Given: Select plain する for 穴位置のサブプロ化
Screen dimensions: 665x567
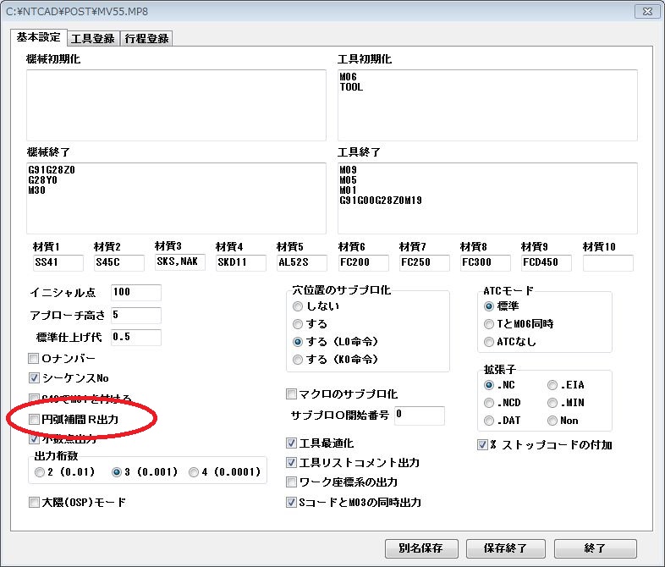Looking at the screenshot, I should [x=298, y=324].
